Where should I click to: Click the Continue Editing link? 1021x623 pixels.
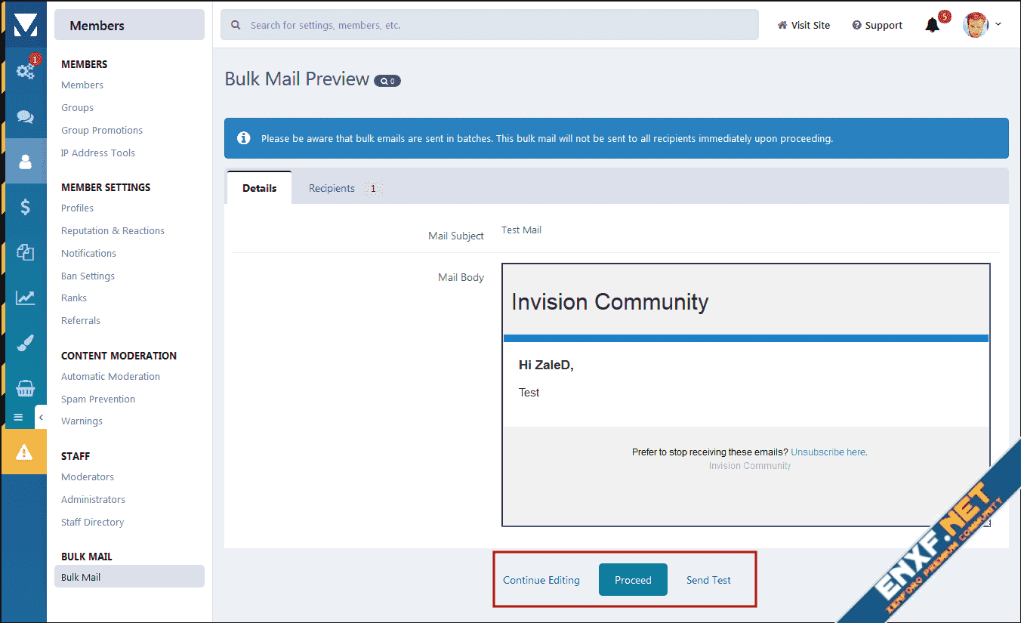[541, 580]
